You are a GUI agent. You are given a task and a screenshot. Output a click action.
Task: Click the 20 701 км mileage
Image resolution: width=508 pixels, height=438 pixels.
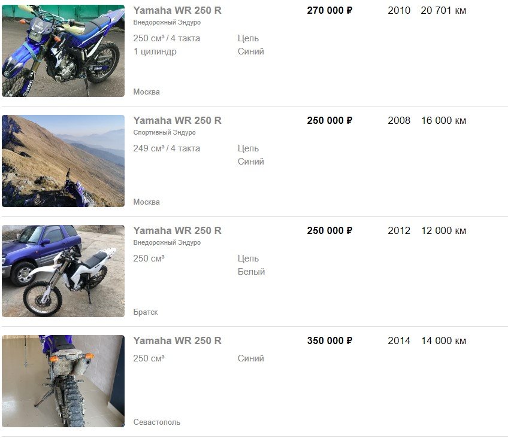[x=443, y=10]
